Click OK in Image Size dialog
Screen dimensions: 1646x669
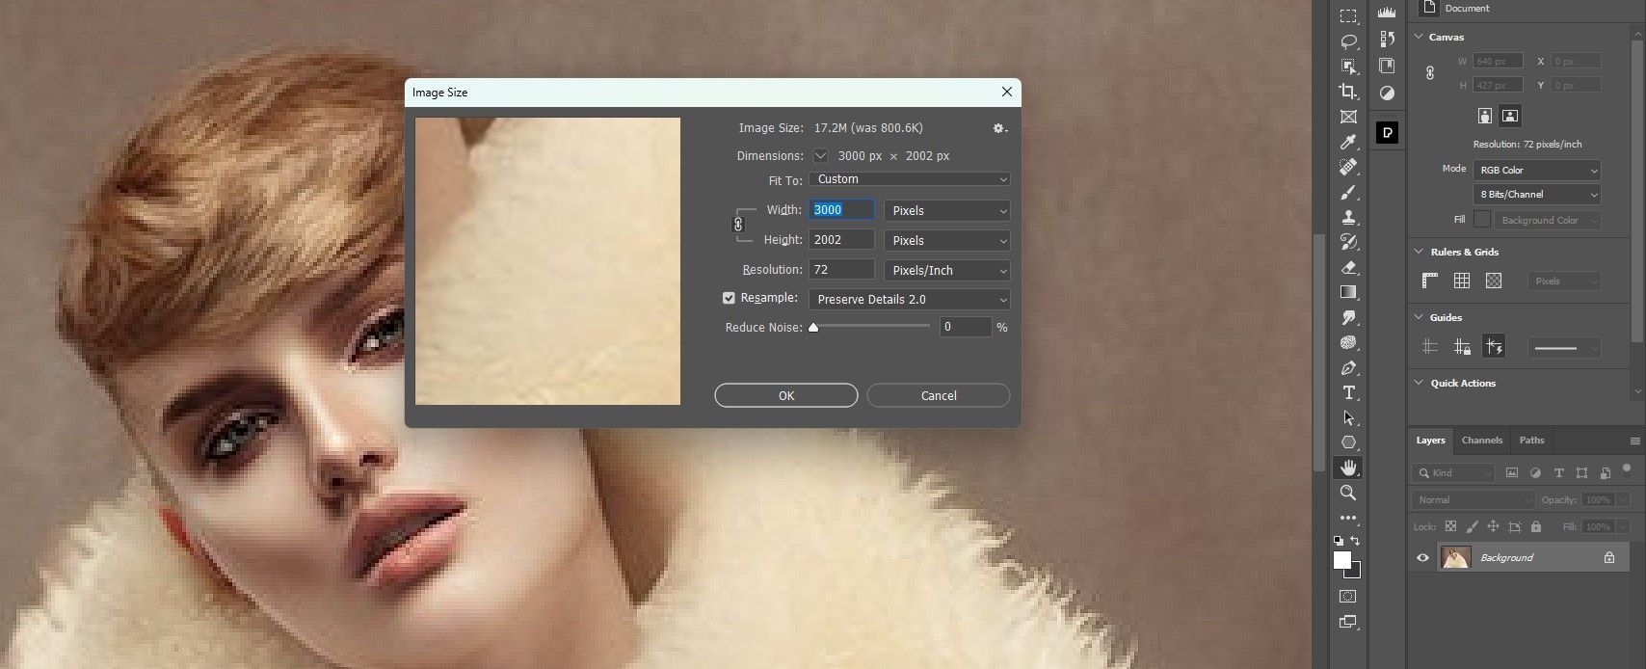(x=786, y=395)
